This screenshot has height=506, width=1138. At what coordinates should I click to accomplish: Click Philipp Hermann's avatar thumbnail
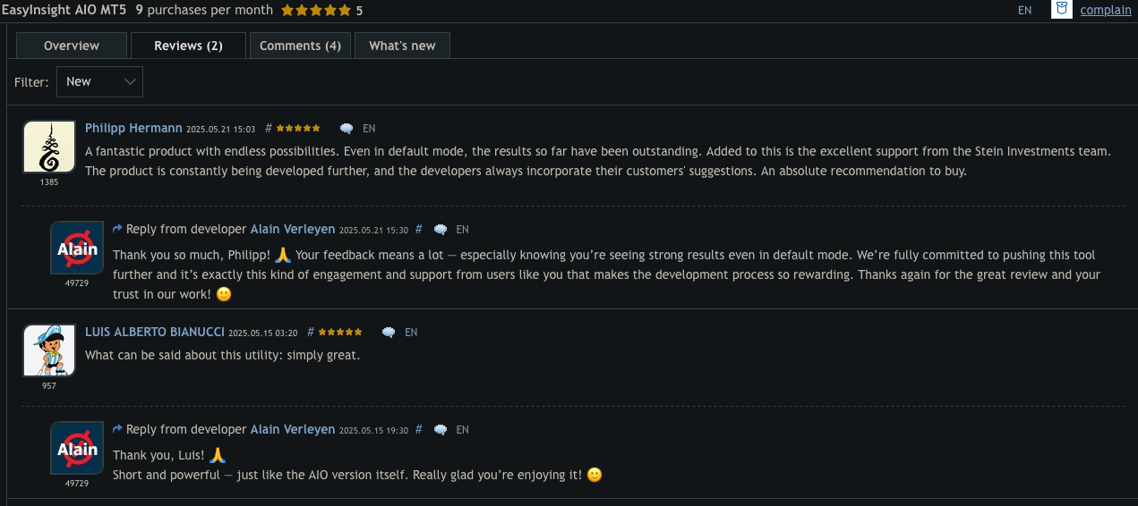(49, 147)
